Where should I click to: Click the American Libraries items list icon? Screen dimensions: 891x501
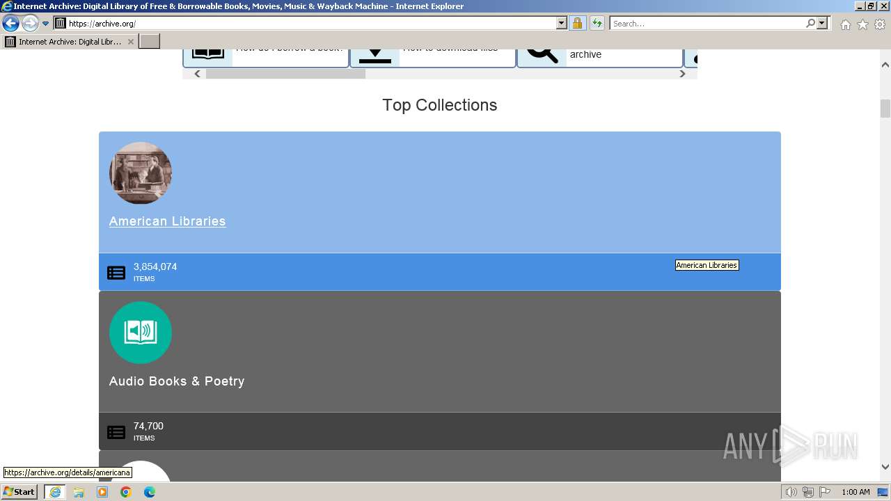click(116, 273)
